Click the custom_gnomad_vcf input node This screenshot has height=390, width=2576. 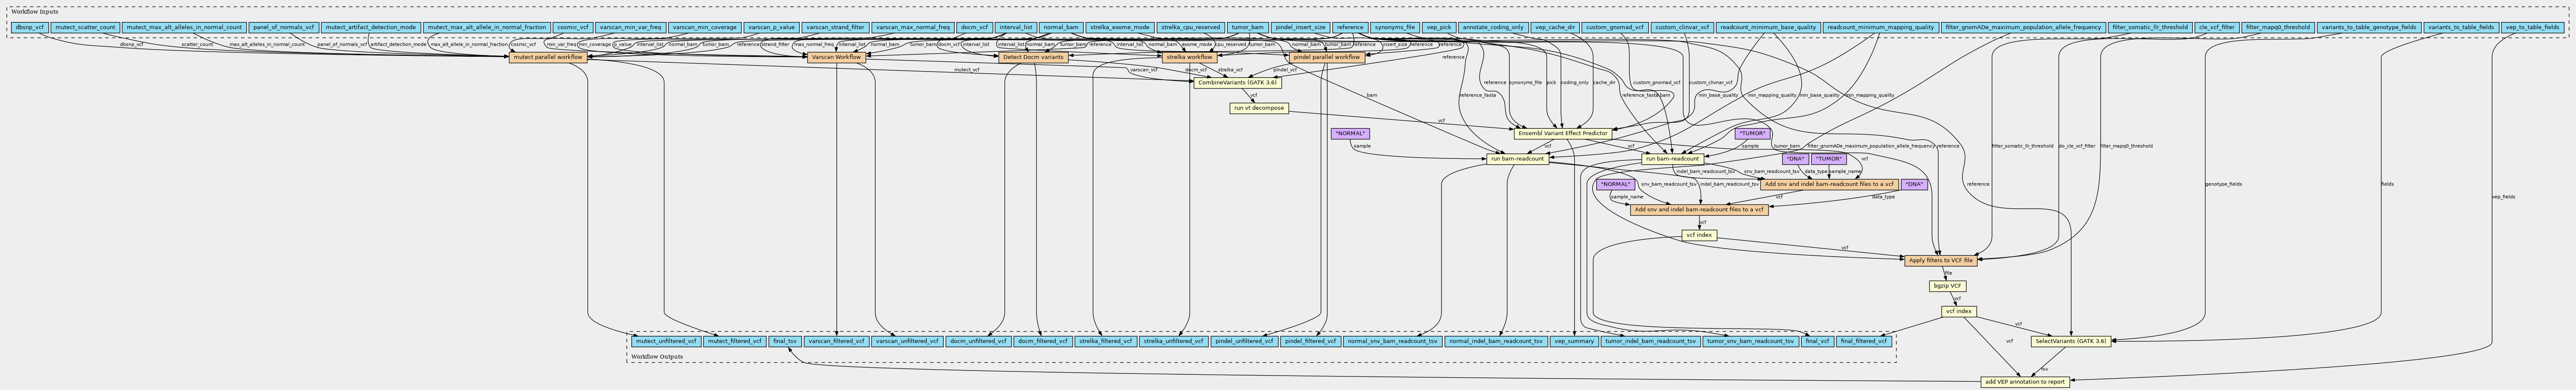[1615, 28]
